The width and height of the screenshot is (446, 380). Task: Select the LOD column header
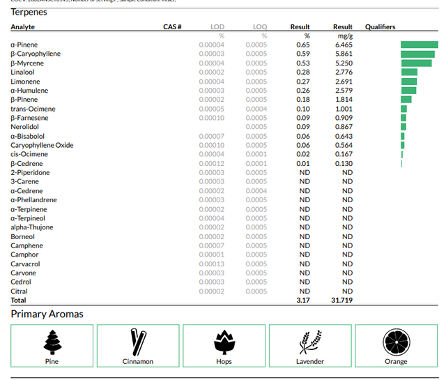click(217, 26)
